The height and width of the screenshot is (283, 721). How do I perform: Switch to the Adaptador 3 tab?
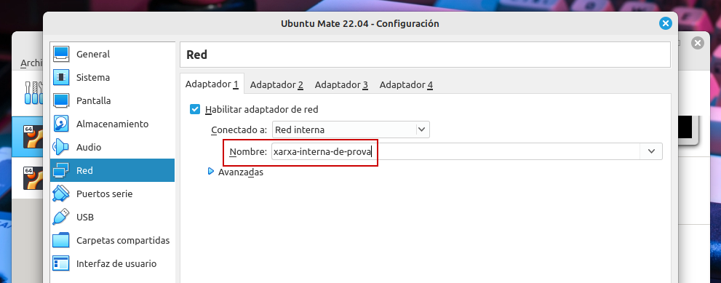[341, 84]
